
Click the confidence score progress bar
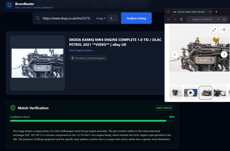92,121
